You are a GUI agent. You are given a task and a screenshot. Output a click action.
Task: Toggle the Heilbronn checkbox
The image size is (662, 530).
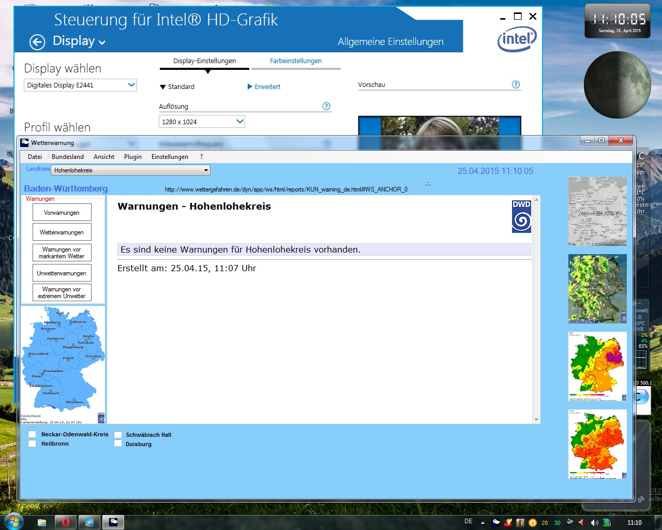pos(32,444)
